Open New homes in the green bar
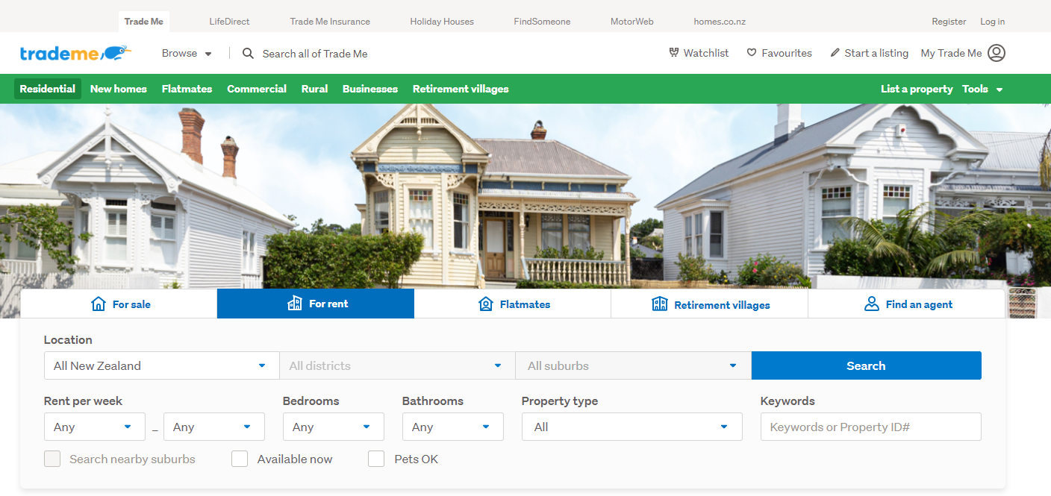 pyautogui.click(x=119, y=89)
